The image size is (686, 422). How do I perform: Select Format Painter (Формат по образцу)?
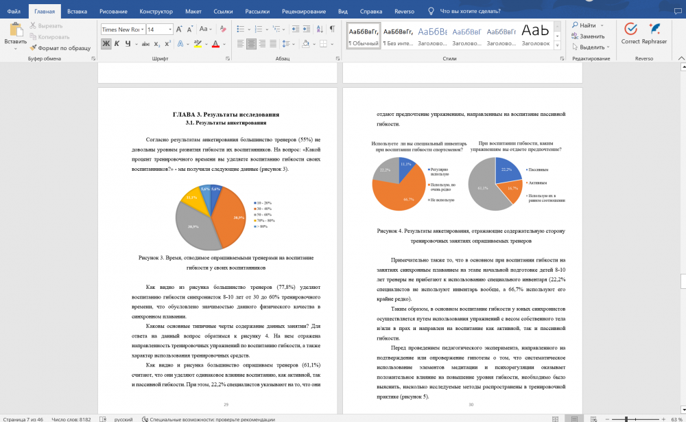(60, 48)
